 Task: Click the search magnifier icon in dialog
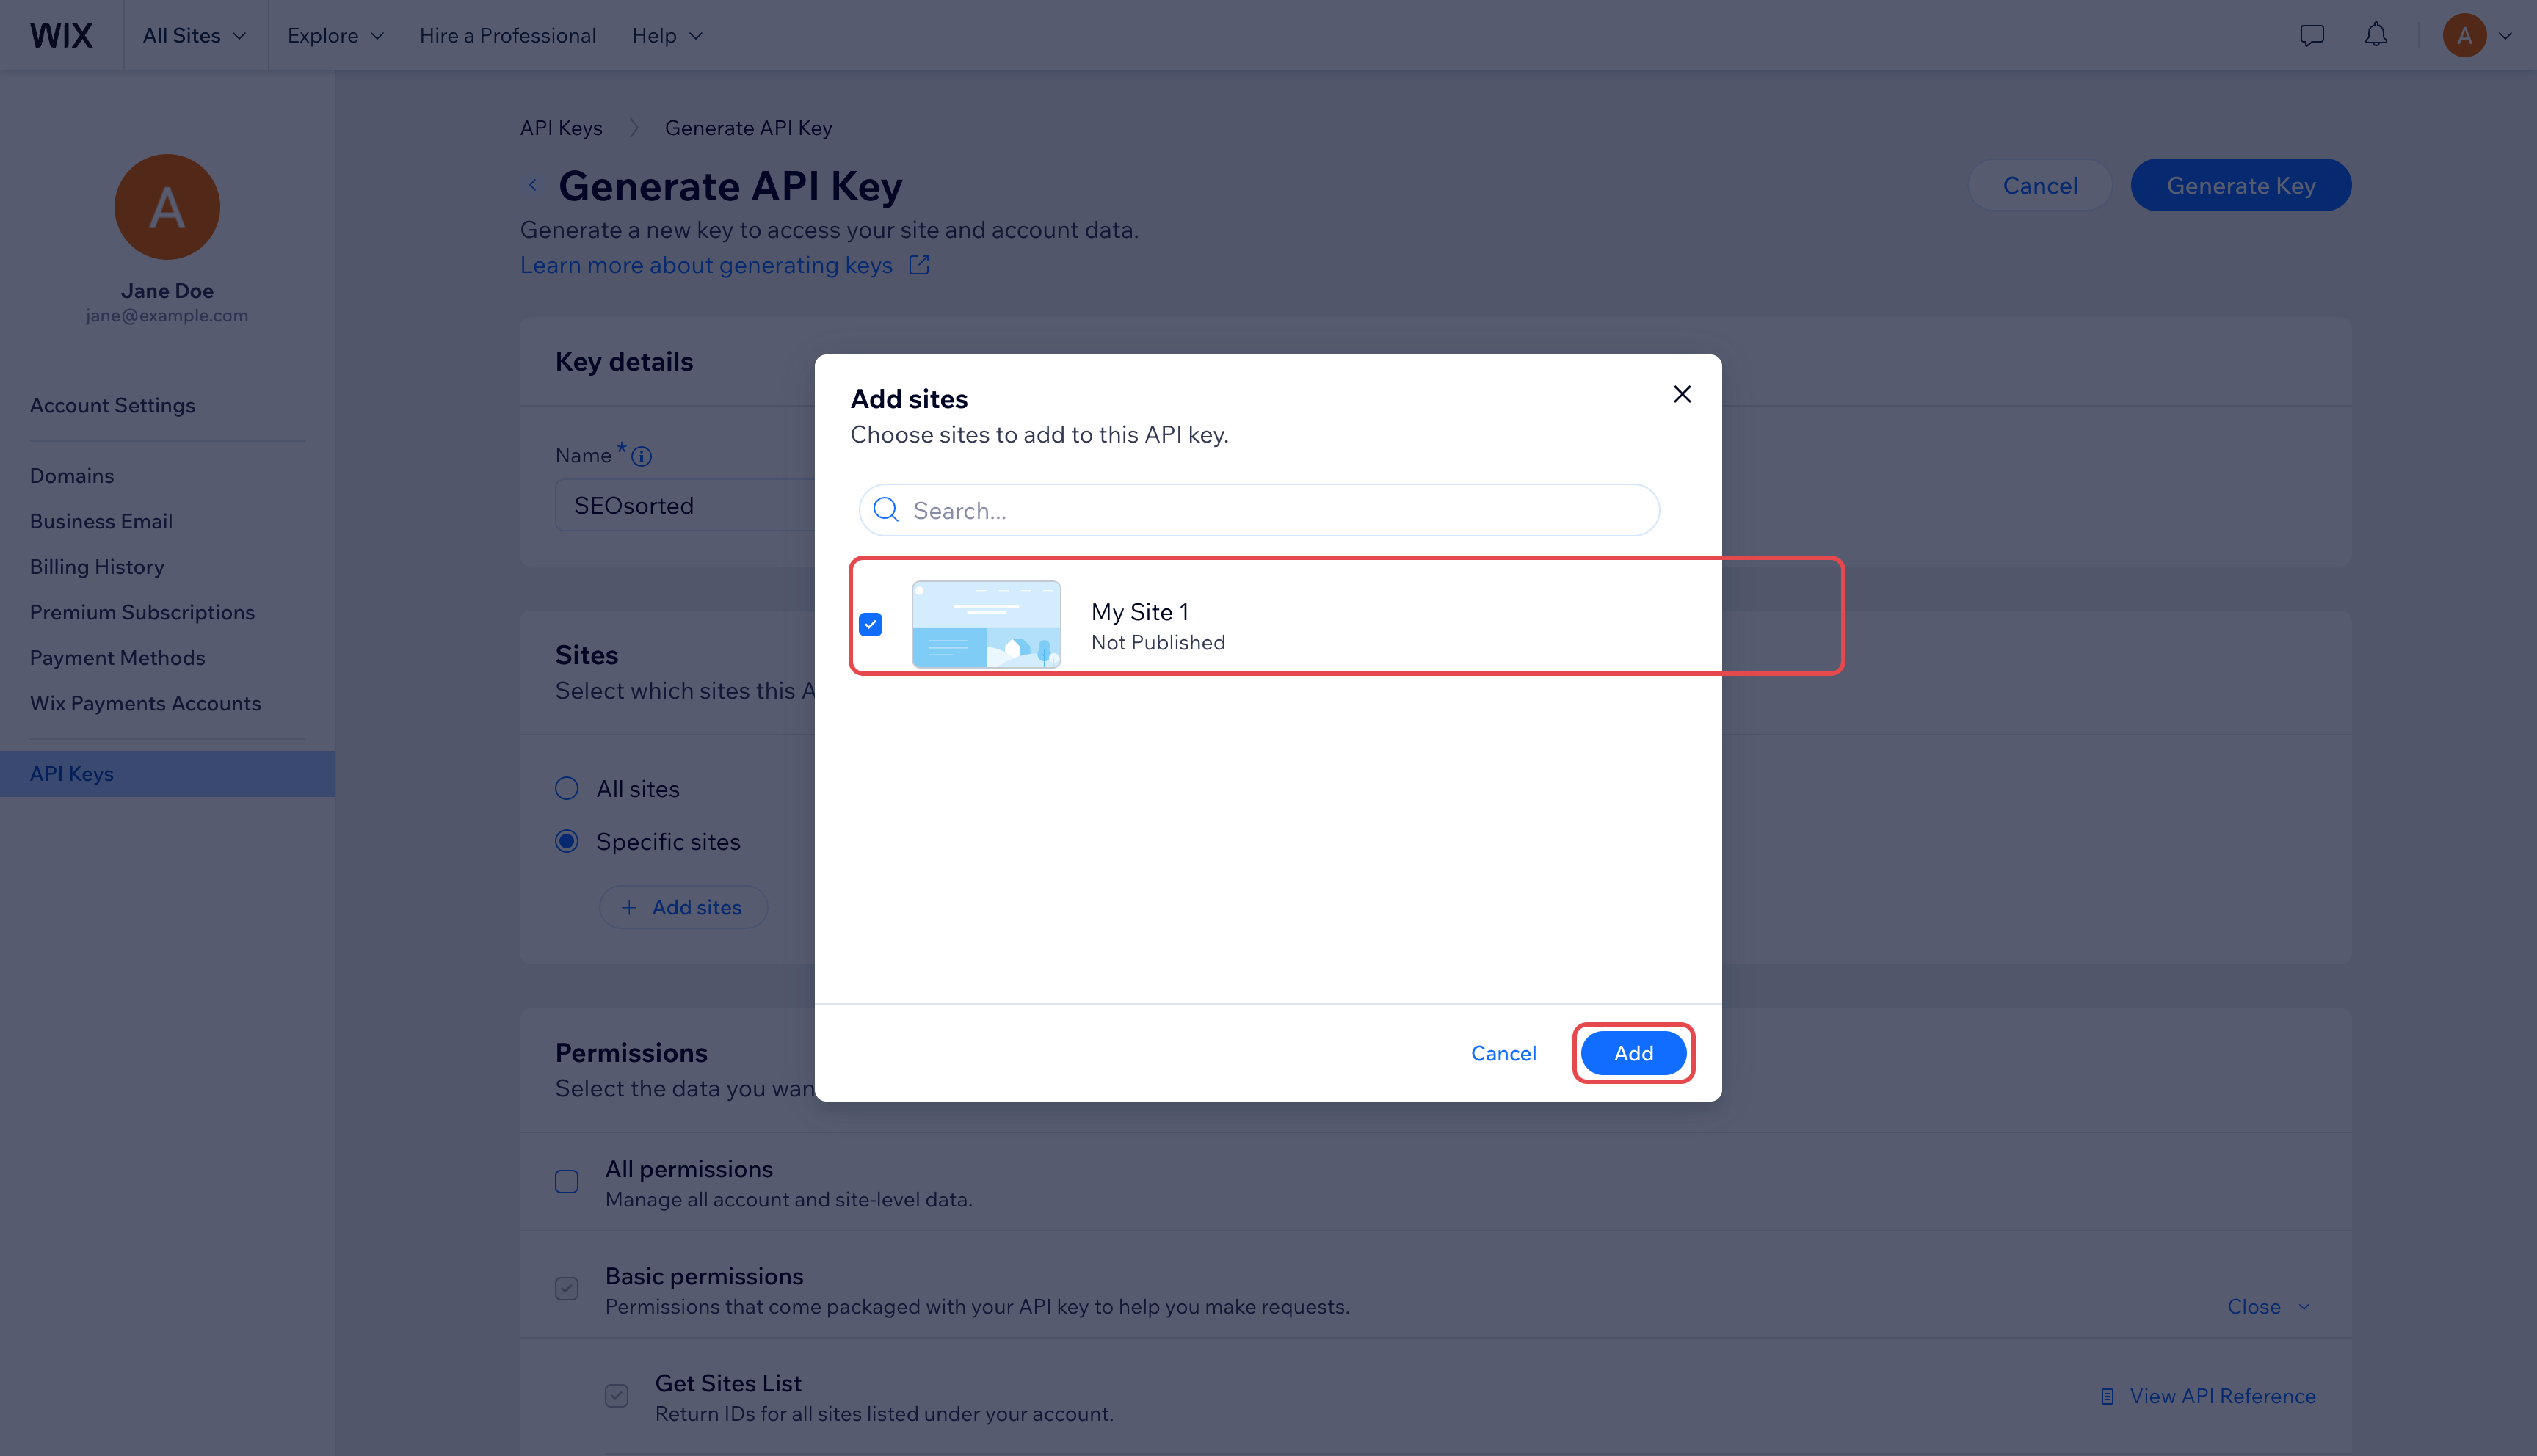[x=886, y=510]
